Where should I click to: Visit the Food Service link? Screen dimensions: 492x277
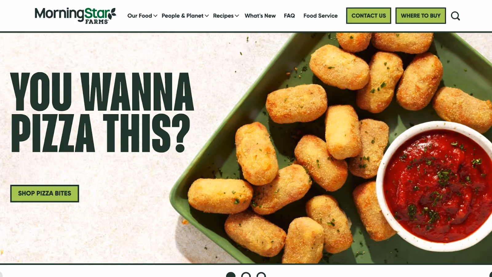(x=320, y=16)
